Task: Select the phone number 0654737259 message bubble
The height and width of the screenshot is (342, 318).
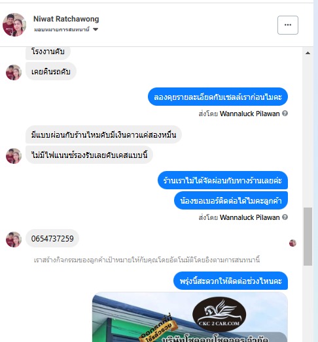Action: click(x=52, y=238)
